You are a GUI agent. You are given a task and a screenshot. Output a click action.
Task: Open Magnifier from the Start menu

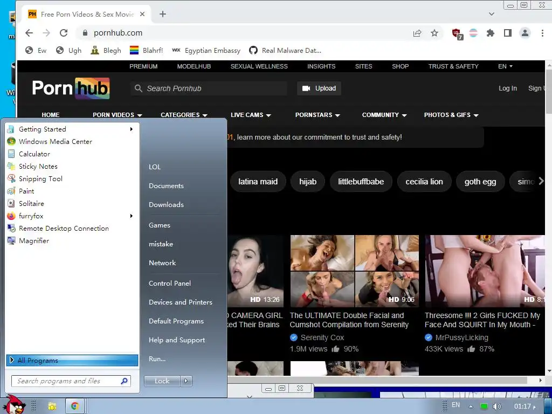pos(34,241)
